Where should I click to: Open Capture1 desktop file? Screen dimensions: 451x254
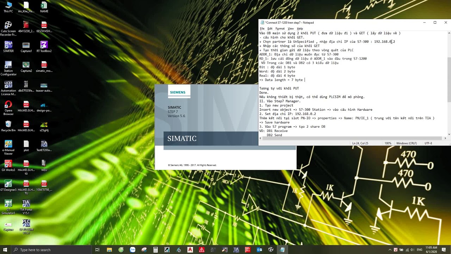tap(26, 47)
